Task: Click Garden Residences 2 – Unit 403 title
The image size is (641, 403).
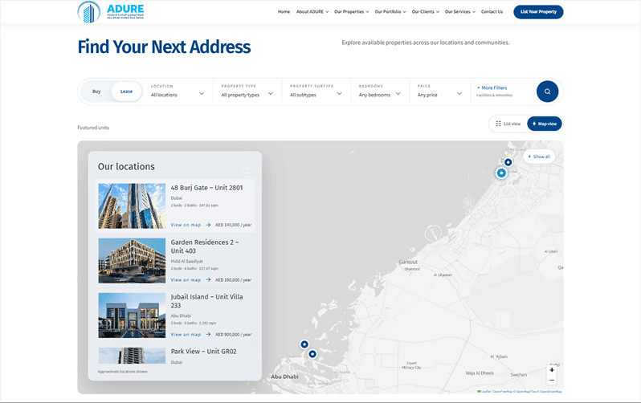Action: [205, 246]
